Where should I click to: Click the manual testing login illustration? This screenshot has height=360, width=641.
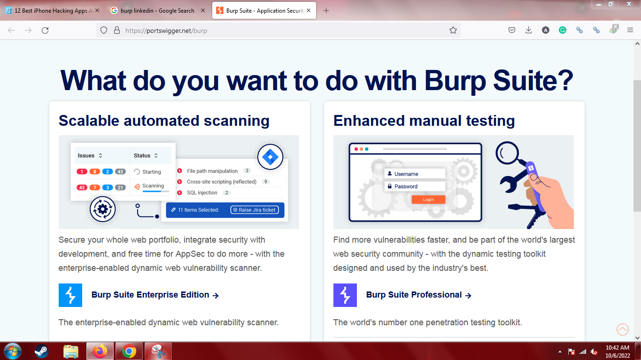click(454, 182)
